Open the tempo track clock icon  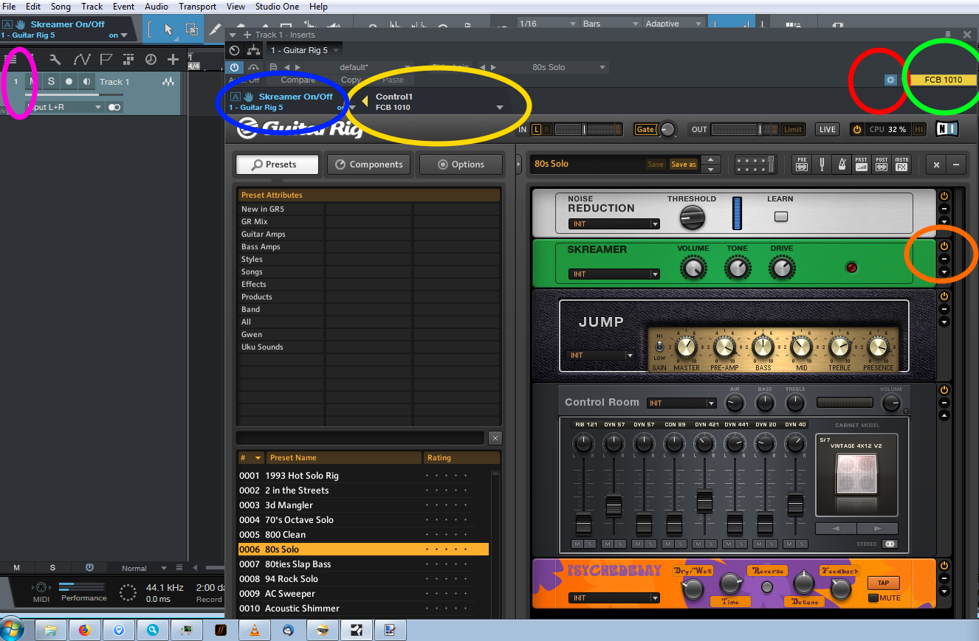click(151, 59)
